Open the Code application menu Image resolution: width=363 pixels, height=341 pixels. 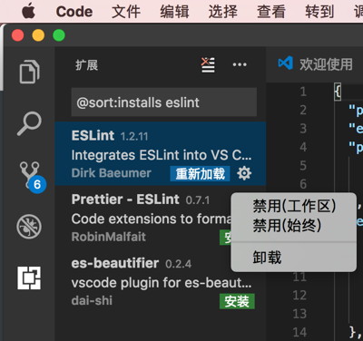coord(74,12)
